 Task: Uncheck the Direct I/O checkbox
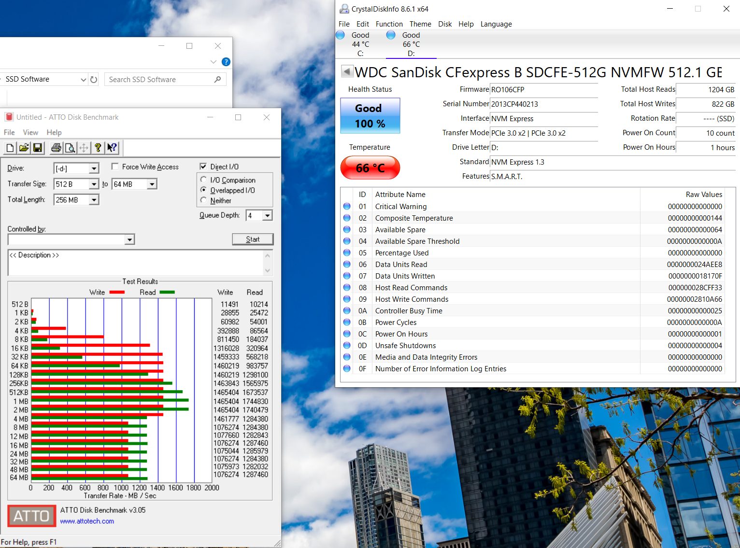point(203,167)
